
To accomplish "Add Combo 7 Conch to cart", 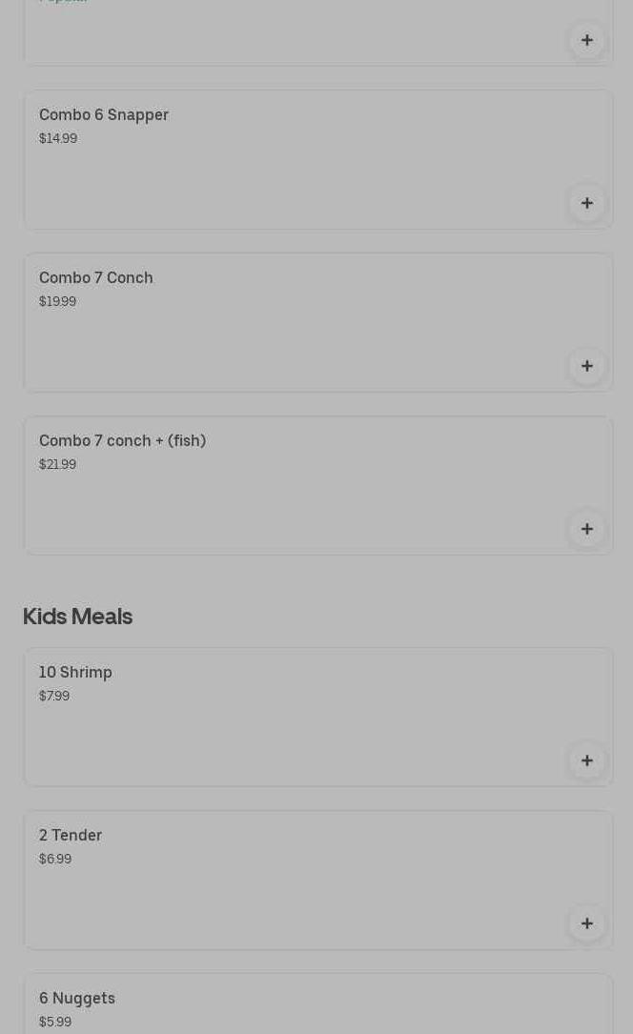I will pos(587,366).
